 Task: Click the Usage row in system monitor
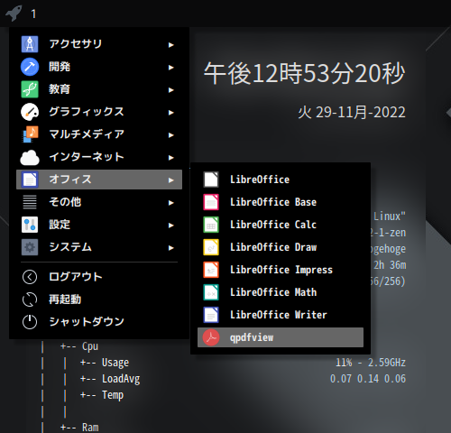(115, 363)
